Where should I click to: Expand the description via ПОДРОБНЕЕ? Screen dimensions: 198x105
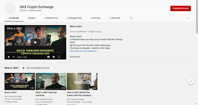tap(75, 57)
